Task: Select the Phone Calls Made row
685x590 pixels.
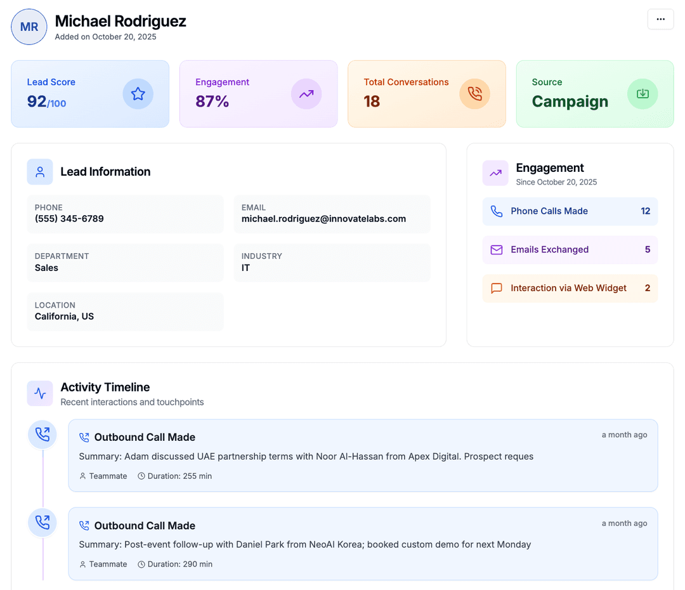Action: point(570,211)
